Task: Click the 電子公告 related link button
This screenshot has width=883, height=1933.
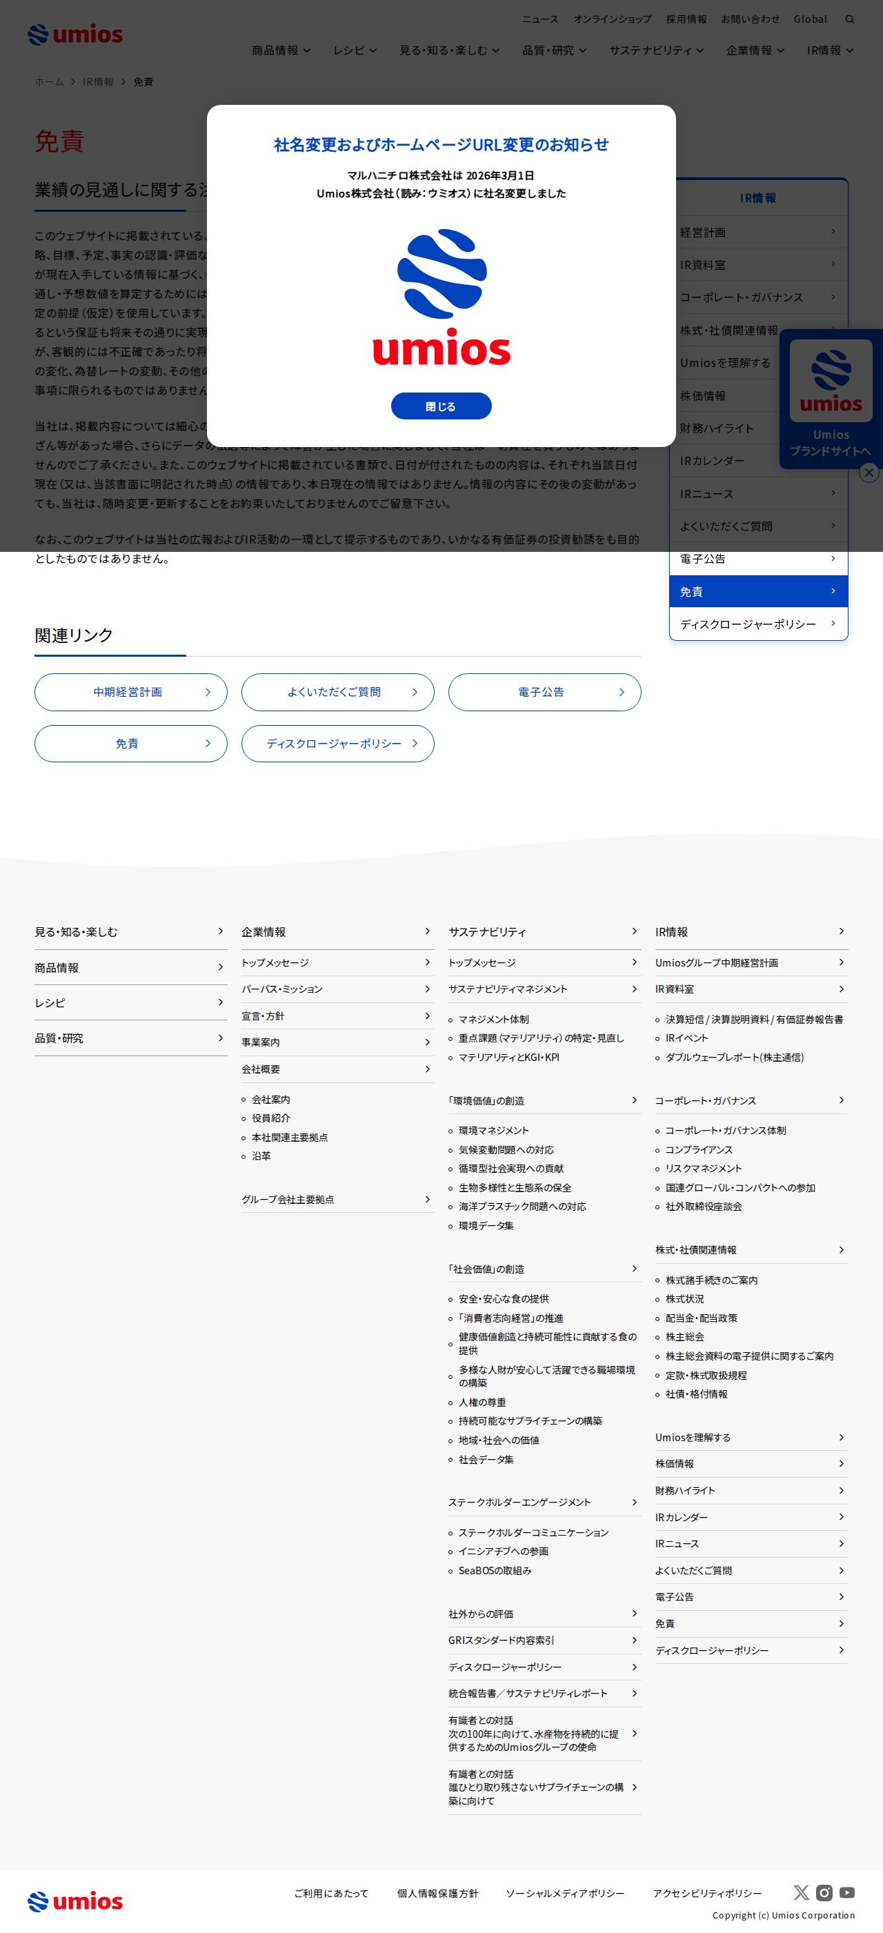Action: click(545, 692)
